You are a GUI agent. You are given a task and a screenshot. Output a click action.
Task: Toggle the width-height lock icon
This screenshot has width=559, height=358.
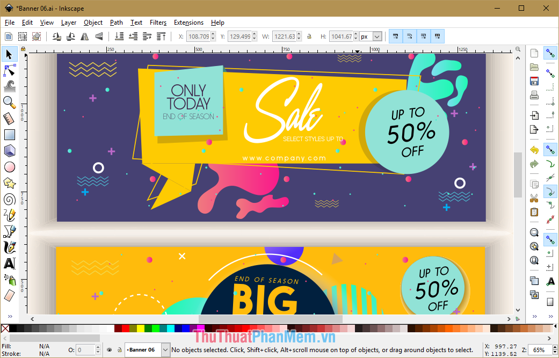[309, 36]
